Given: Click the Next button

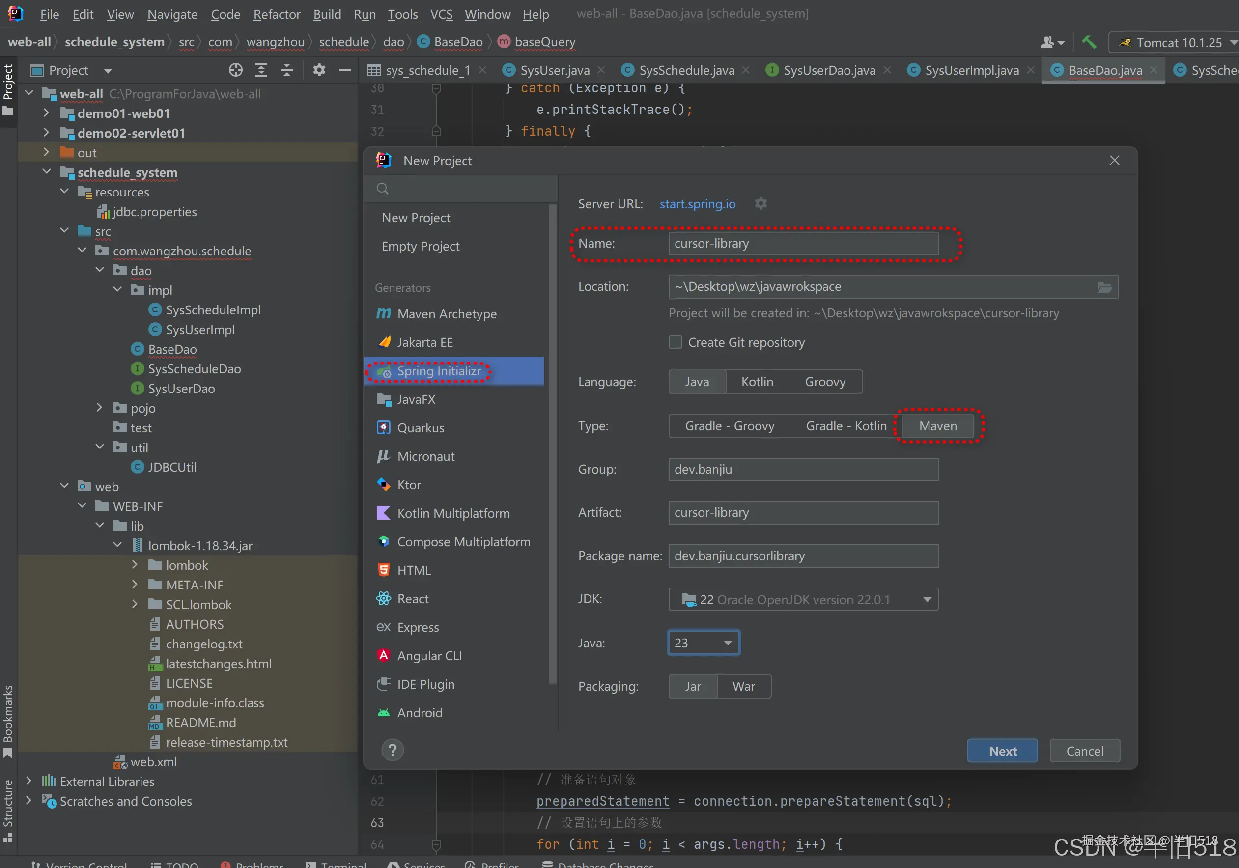Looking at the screenshot, I should [x=1002, y=751].
